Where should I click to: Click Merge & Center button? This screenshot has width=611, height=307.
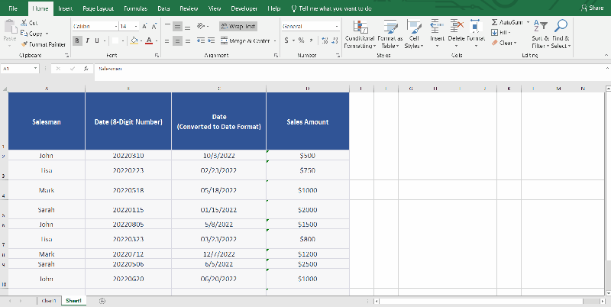coord(245,40)
